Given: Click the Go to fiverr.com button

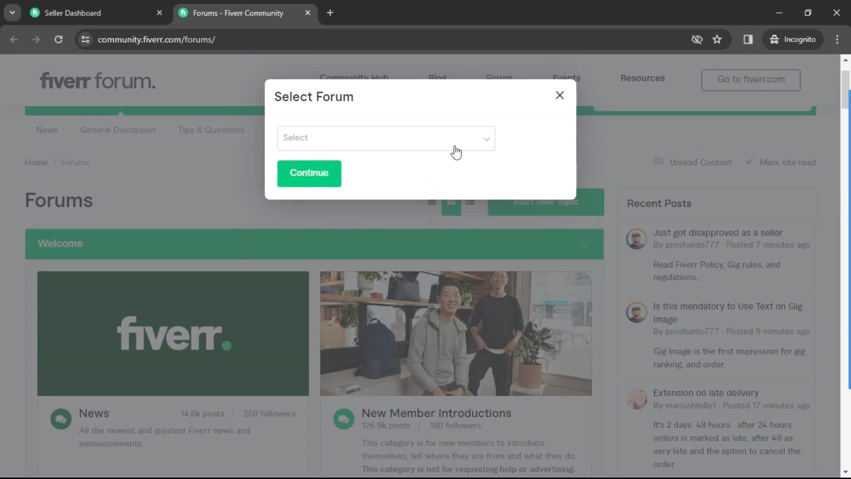Looking at the screenshot, I should pos(751,80).
